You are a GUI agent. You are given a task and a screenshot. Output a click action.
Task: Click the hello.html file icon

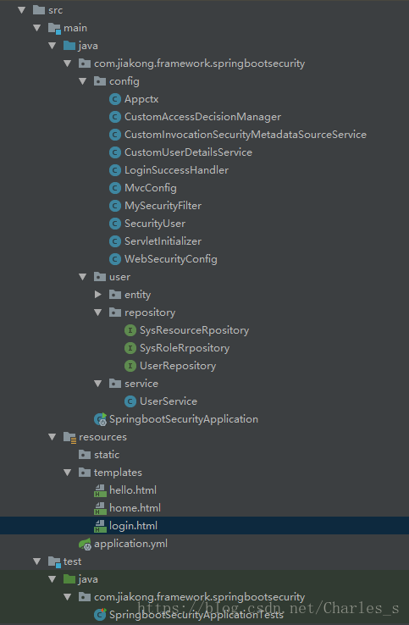100,490
